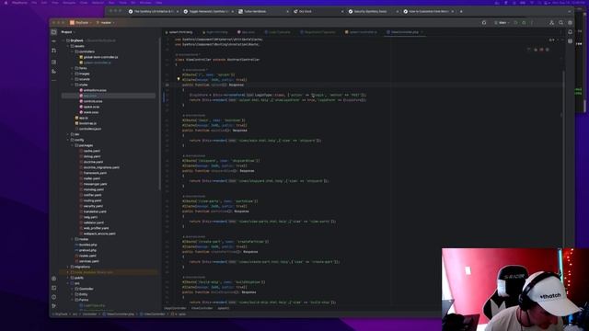Expand the fonts folder arrow
Screen dimensions: 589x331
tap(72, 68)
